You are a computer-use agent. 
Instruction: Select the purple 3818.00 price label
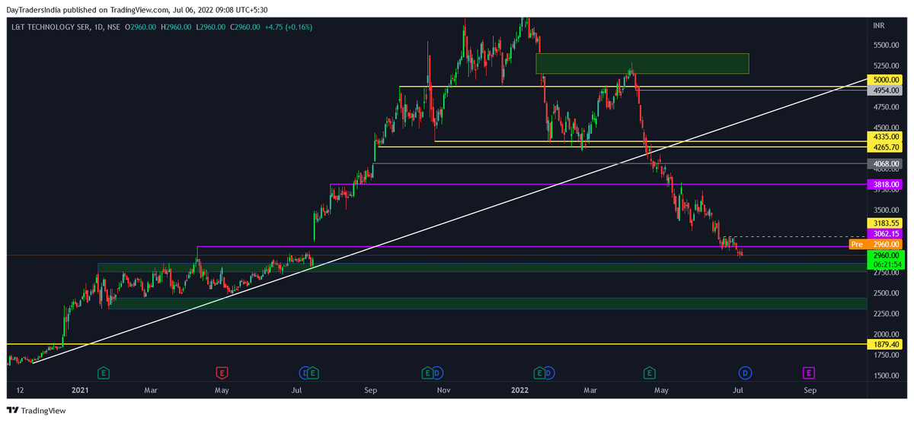(886, 184)
